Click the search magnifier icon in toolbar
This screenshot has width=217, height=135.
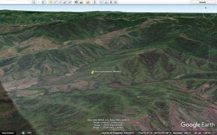[x=34, y=2]
